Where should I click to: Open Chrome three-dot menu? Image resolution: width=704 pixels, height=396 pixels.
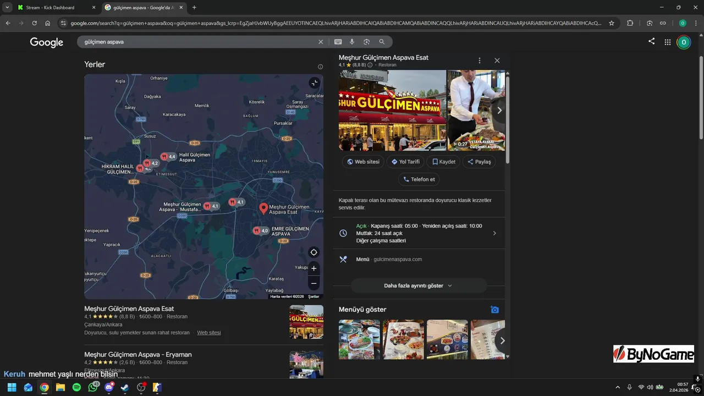(696, 23)
